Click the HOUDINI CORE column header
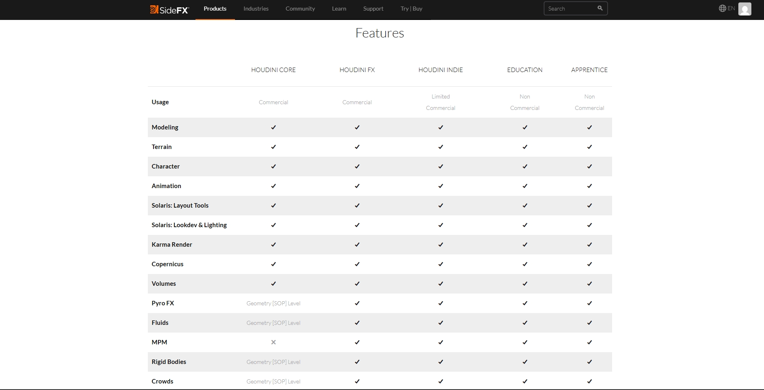Image resolution: width=764 pixels, height=390 pixels. pyautogui.click(x=273, y=70)
